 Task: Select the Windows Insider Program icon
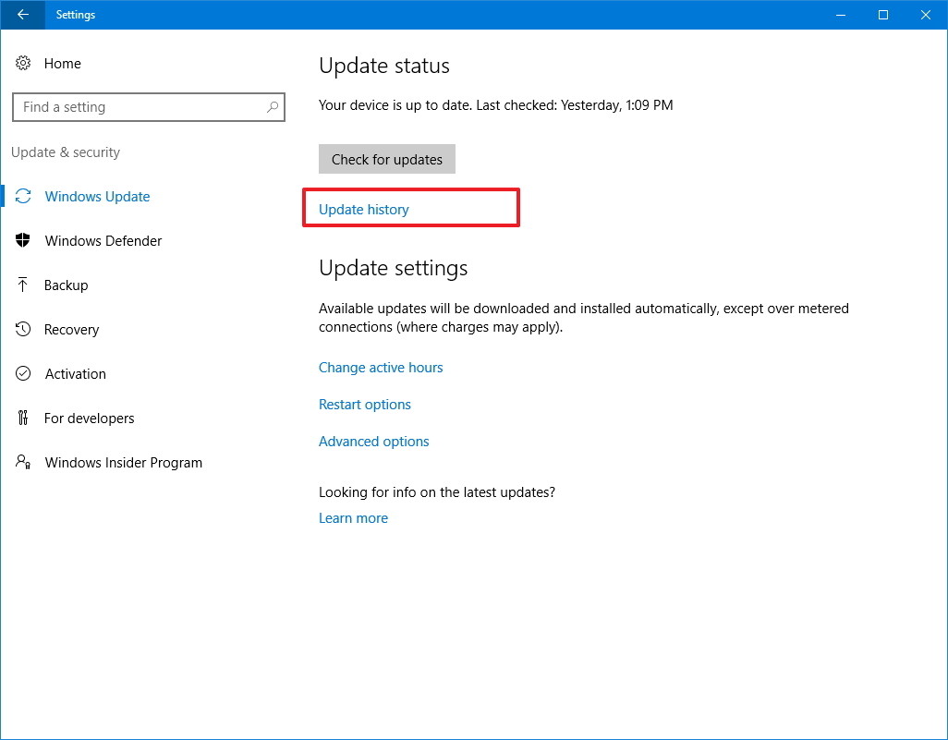(23, 462)
